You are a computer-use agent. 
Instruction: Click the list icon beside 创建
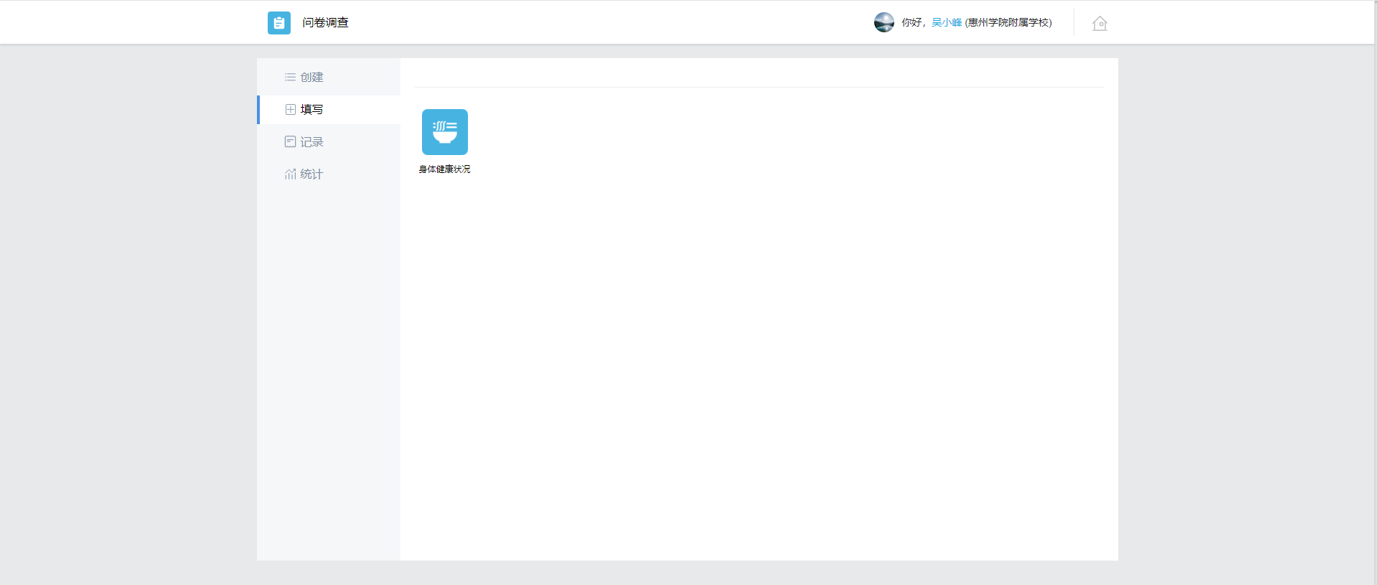pyautogui.click(x=290, y=78)
